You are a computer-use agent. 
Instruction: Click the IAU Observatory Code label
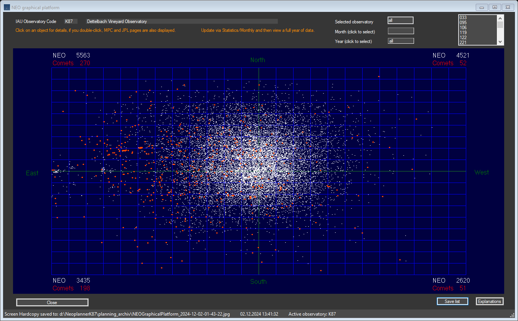(x=36, y=21)
